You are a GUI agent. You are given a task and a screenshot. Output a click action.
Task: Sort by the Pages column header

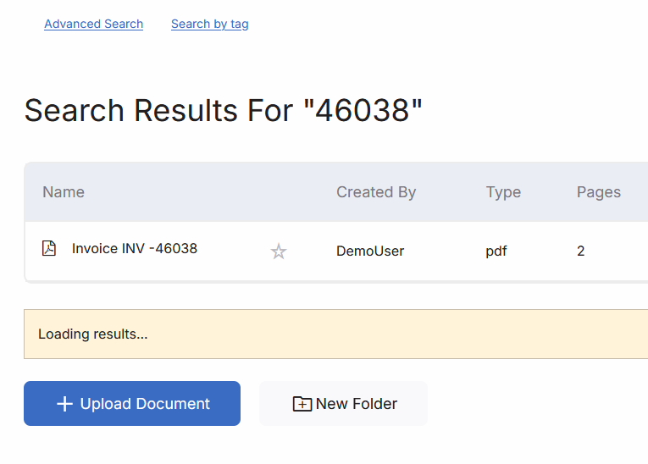(599, 192)
